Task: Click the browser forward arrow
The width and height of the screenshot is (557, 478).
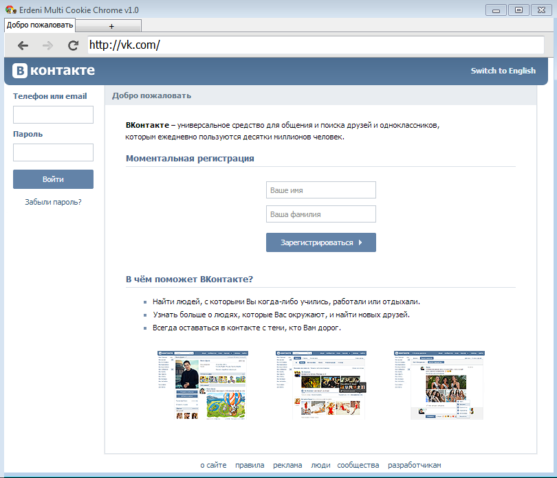Action: 47,45
